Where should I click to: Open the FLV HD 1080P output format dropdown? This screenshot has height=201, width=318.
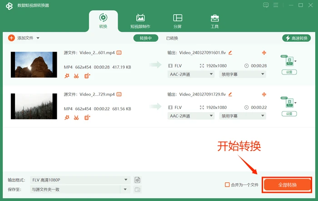pos(80,180)
